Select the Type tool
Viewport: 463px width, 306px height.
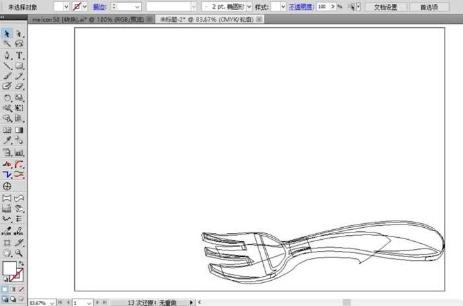pyautogui.click(x=20, y=55)
